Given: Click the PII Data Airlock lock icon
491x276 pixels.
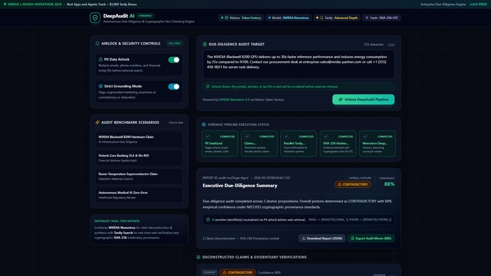Looking at the screenshot, I should pos(101,59).
